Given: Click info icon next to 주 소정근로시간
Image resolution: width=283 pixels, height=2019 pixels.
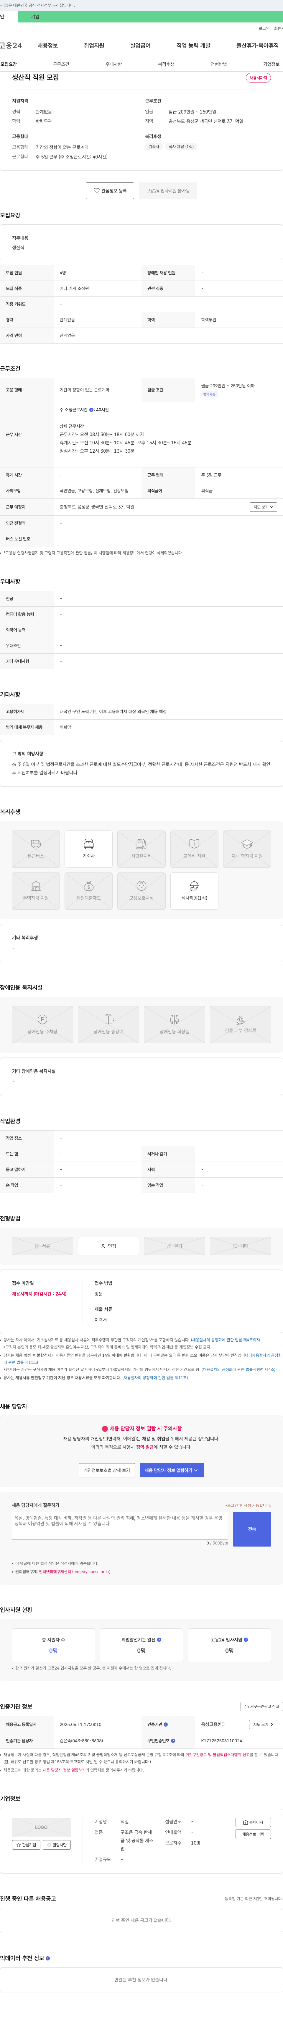Looking at the screenshot, I should tap(91, 410).
